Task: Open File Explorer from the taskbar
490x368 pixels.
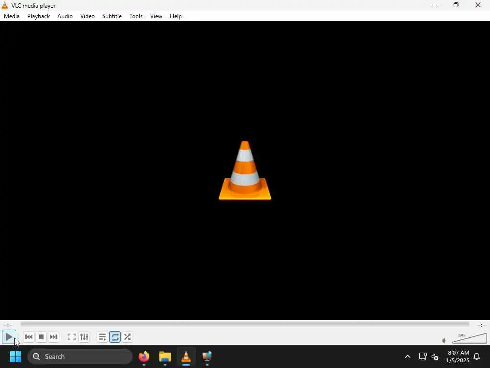Action: 165,356
